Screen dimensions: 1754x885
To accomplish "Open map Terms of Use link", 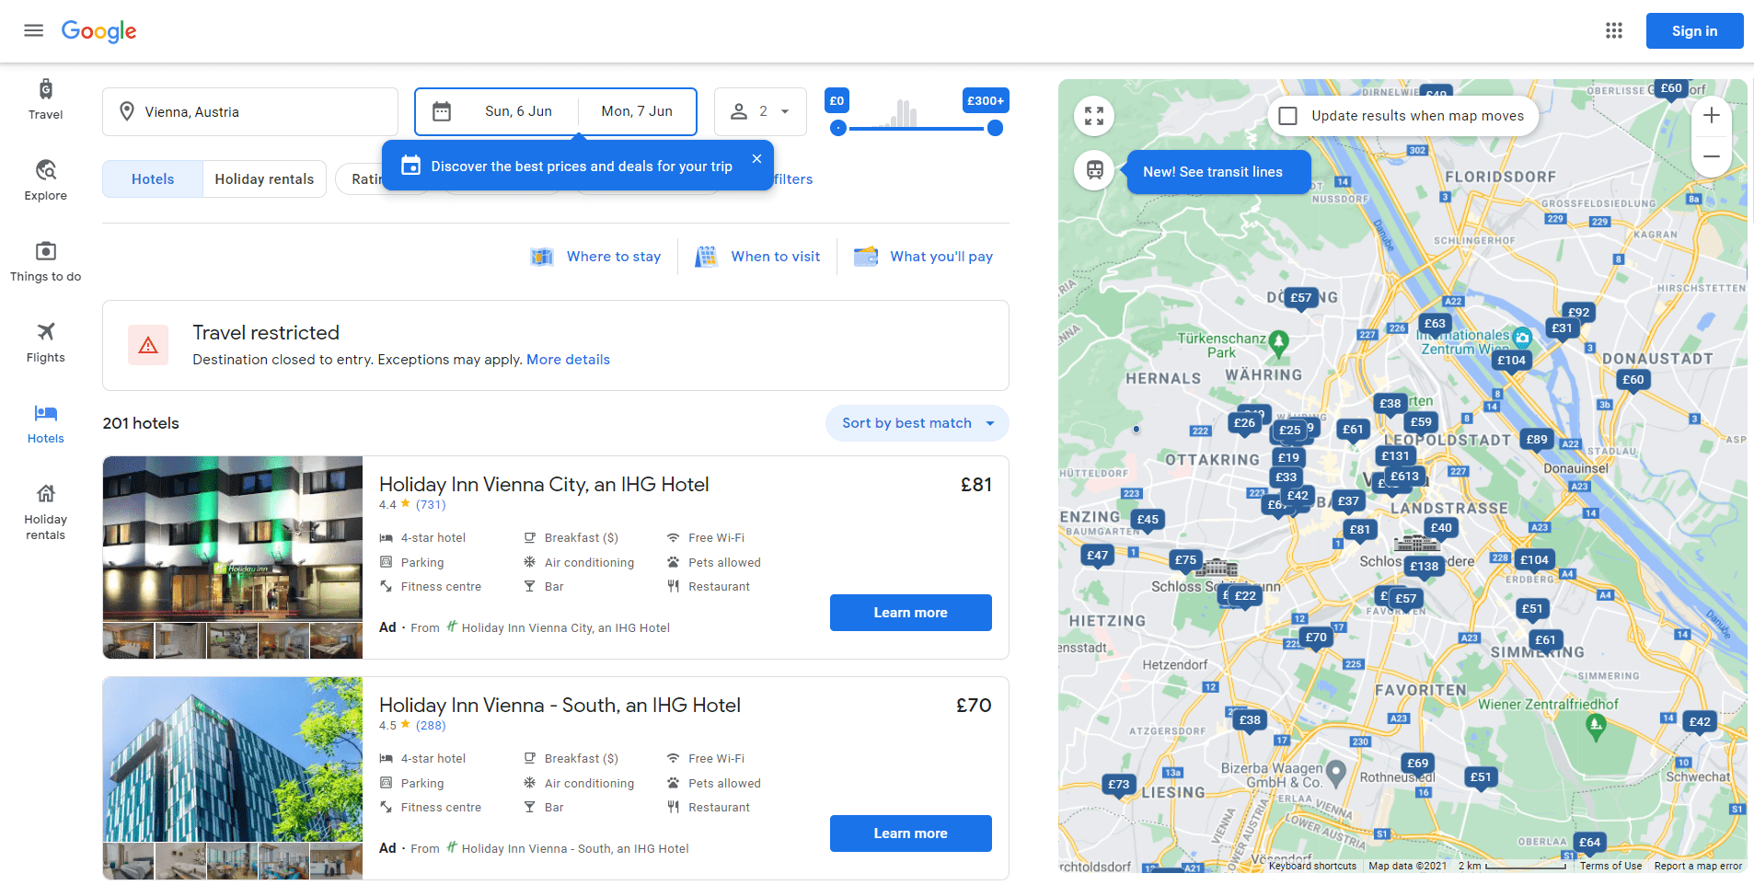I will pyautogui.click(x=1610, y=866).
